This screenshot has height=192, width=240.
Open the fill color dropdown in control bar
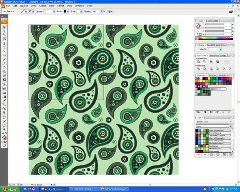(x=26, y=11)
